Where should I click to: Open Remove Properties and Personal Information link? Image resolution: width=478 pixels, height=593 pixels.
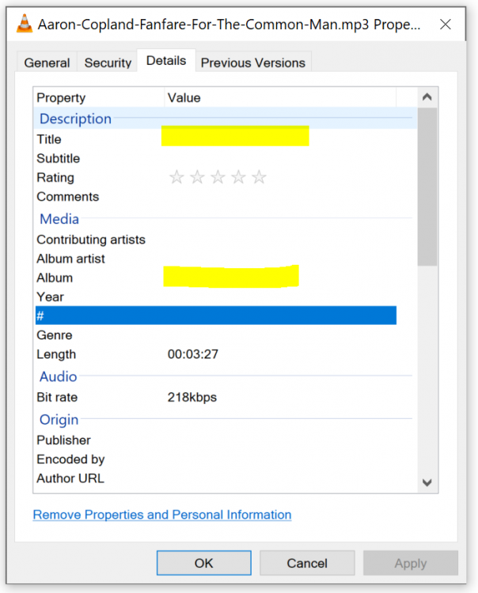162,515
